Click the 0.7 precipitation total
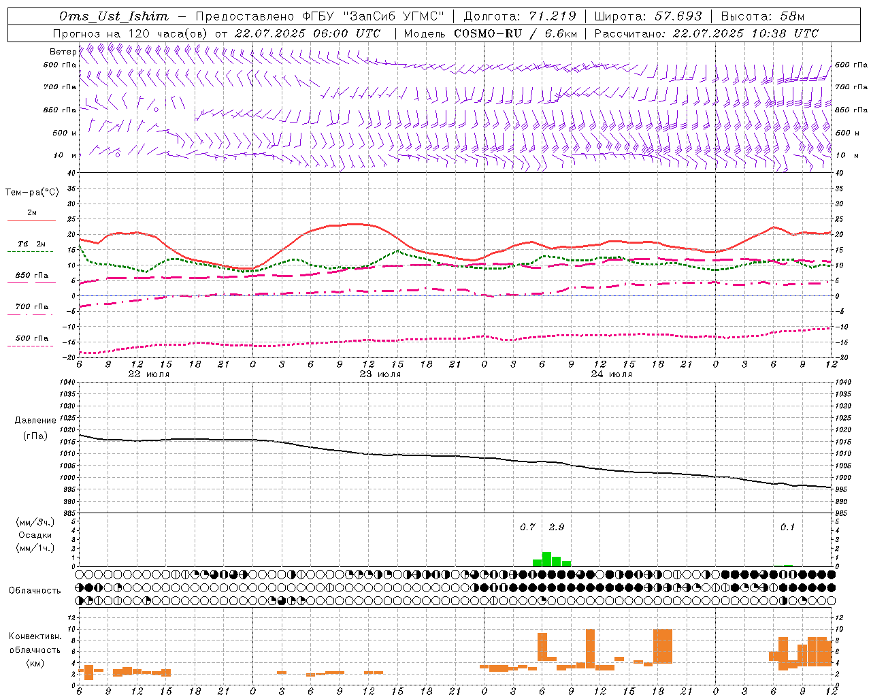This screenshot has width=871, height=697. tap(527, 527)
